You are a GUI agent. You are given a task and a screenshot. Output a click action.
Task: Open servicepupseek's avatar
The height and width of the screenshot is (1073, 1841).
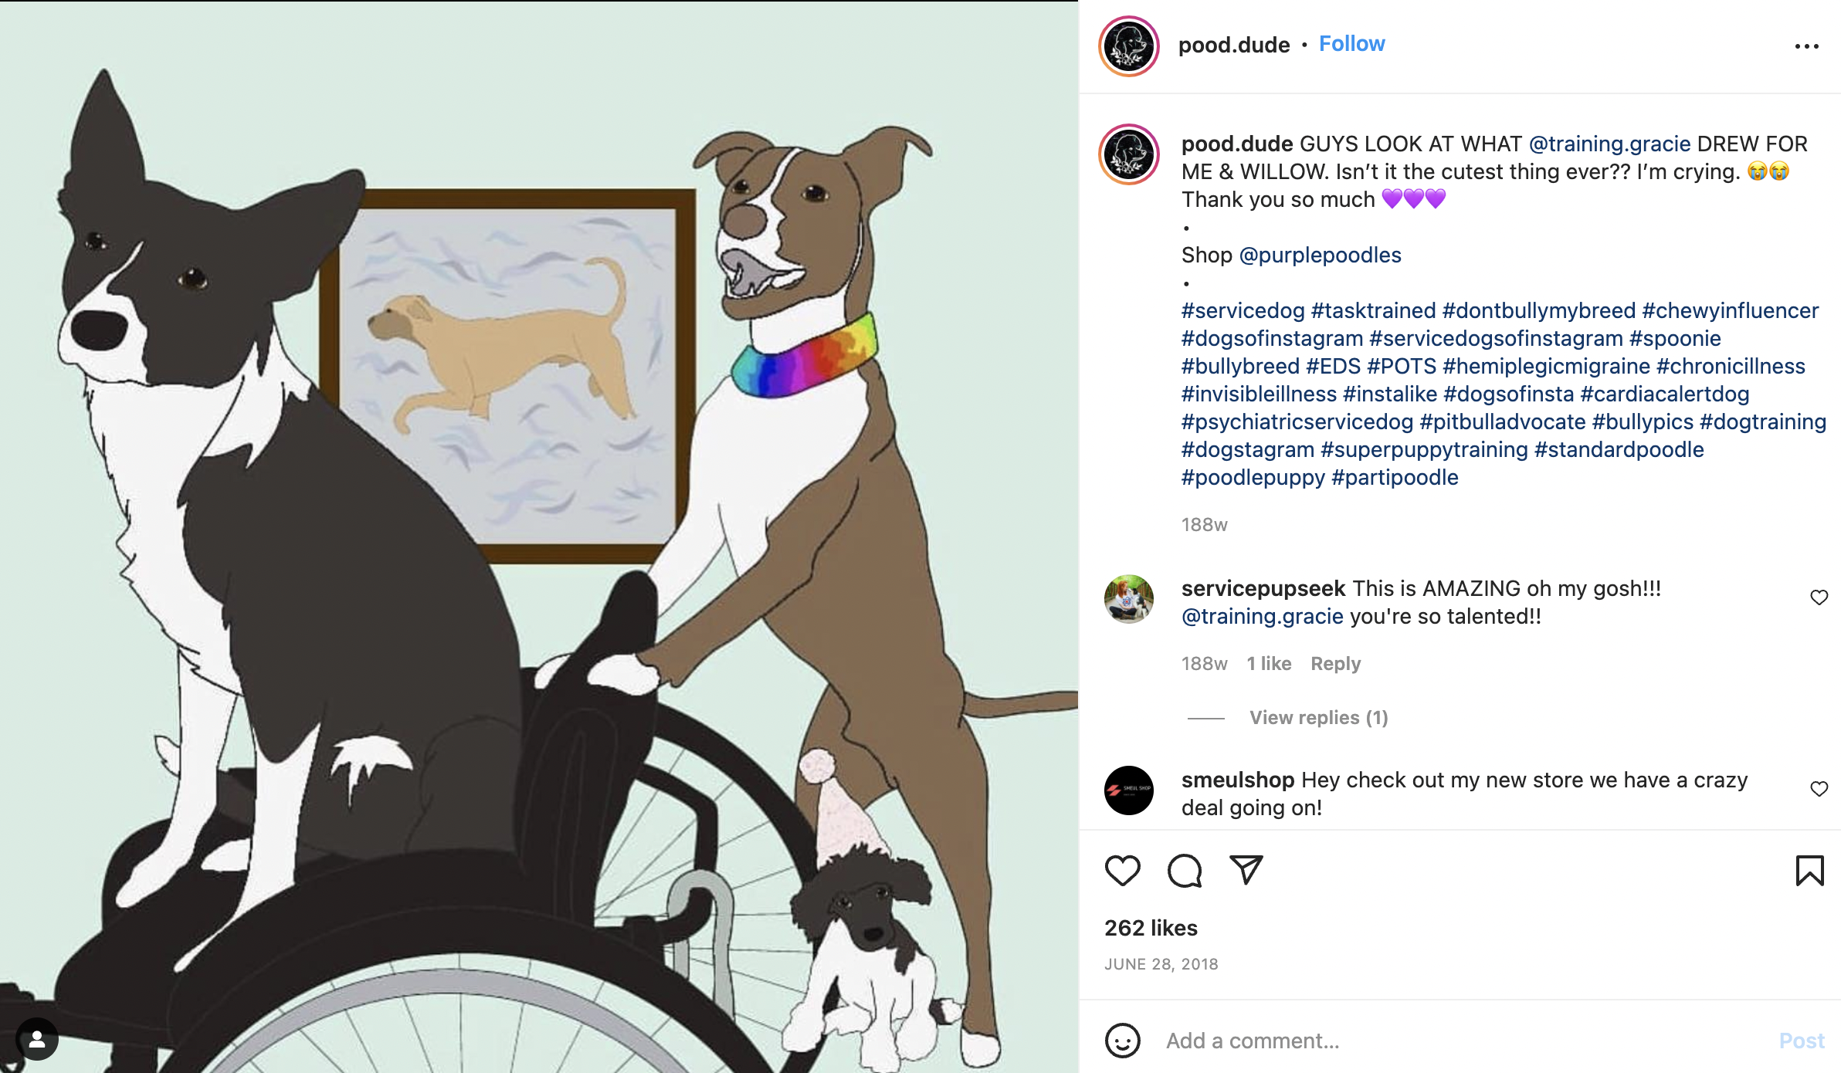(x=1129, y=599)
